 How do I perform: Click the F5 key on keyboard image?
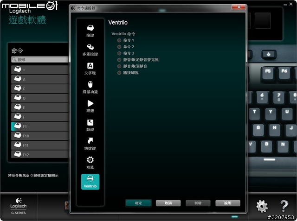(x=268, y=74)
